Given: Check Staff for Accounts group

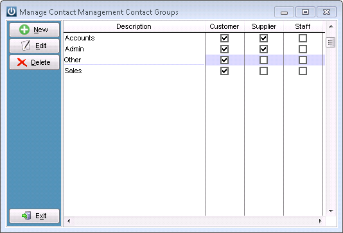Looking at the screenshot, I should click(303, 39).
